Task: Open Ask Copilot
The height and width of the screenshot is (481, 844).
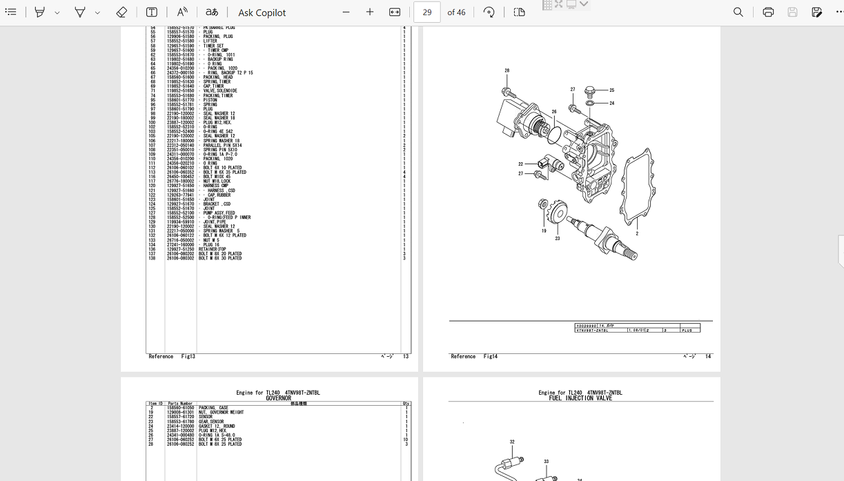Action: pyautogui.click(x=262, y=12)
